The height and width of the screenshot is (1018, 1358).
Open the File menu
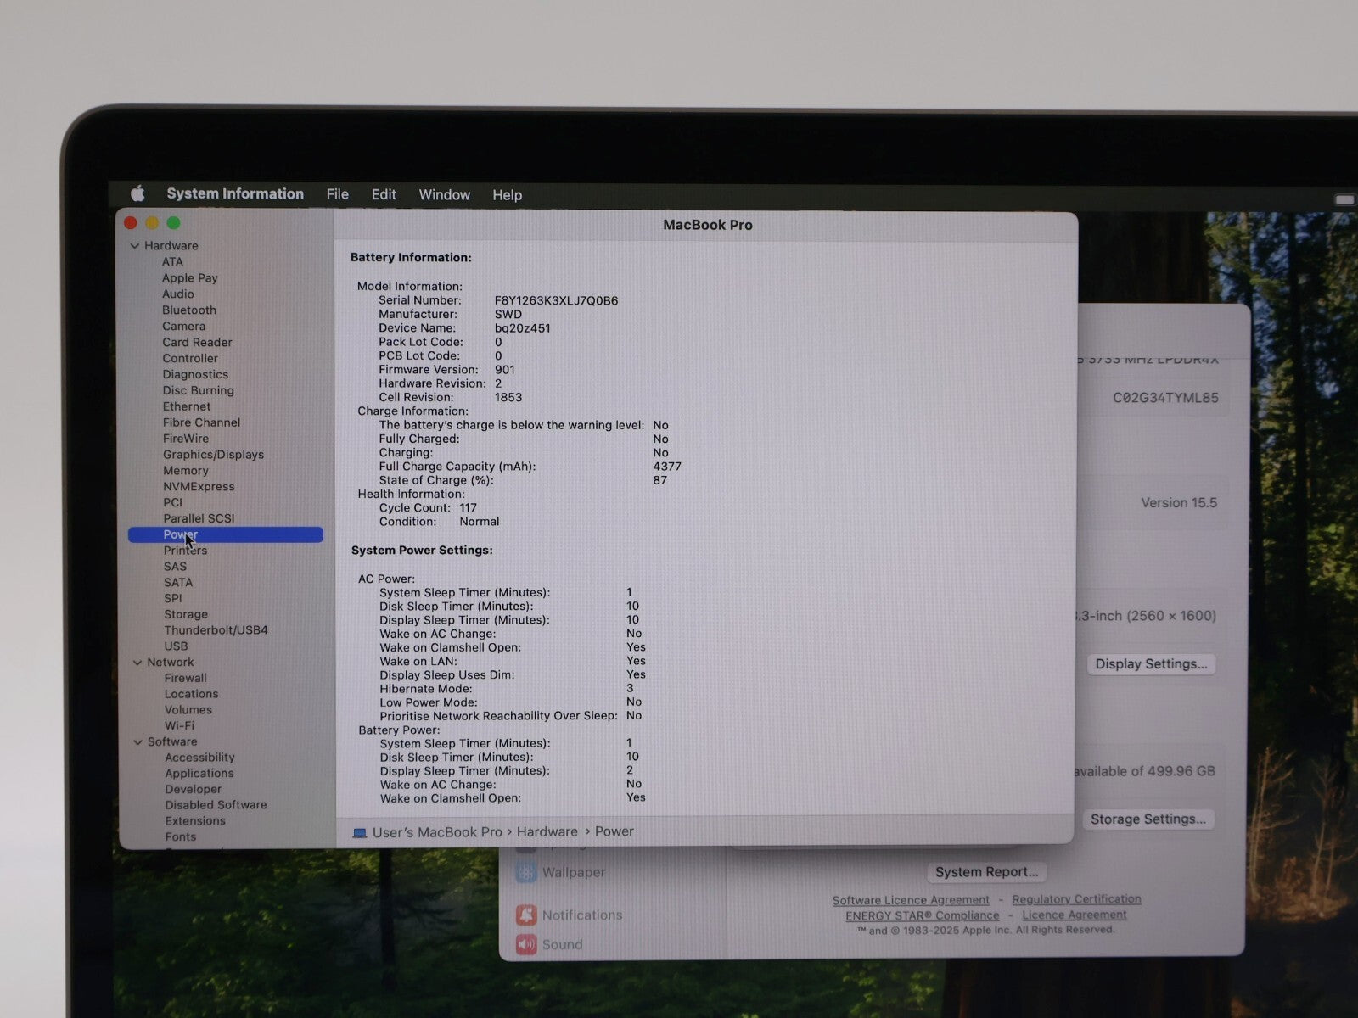(x=337, y=194)
